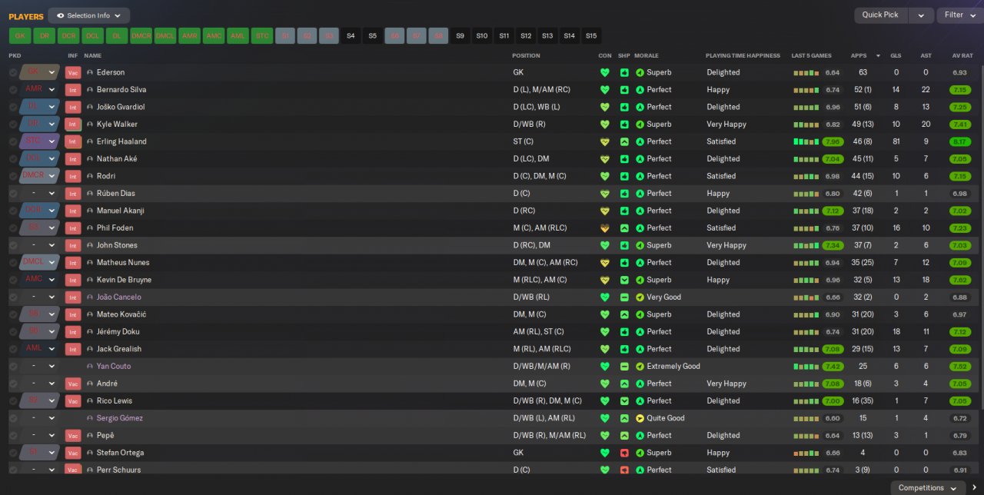The height and width of the screenshot is (495, 984).
Task: Click Kevin De Bruyne's 7.62 average rating
Action: click(x=959, y=280)
